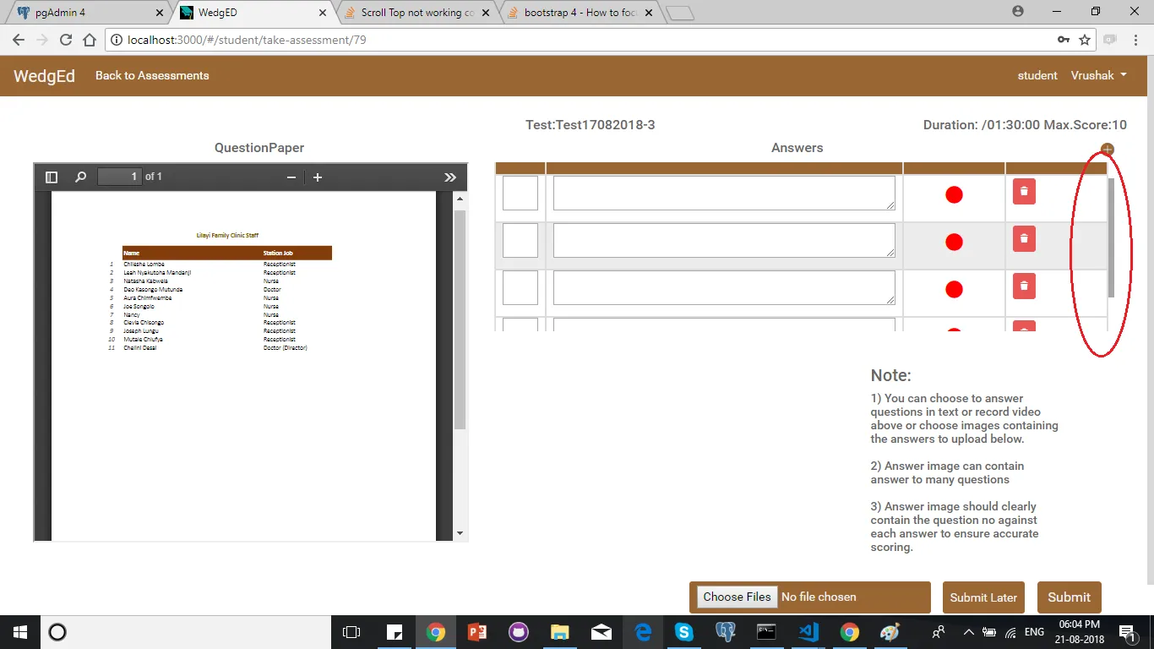Open the Chrome menu (three dots)

1135,40
